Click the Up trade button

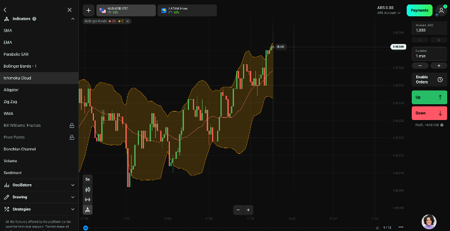pos(429,97)
